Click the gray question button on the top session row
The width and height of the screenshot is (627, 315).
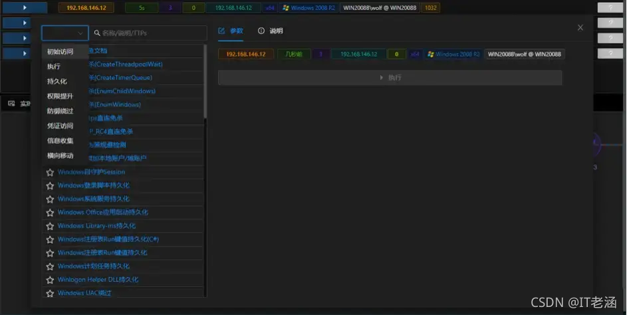click(610, 7)
